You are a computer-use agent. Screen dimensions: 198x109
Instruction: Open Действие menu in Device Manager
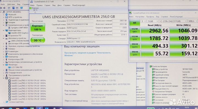[11, 4]
